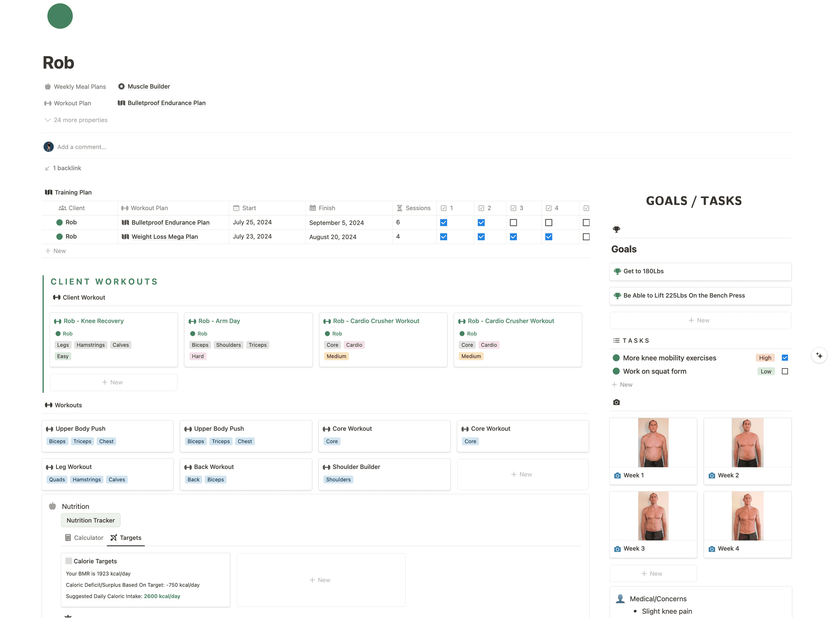Click the green circle page icon at top
This screenshot has width=834, height=618.
pyautogui.click(x=60, y=16)
